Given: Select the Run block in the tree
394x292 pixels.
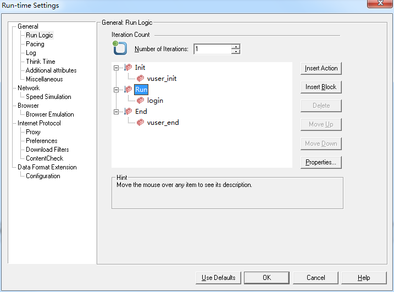Looking at the screenshot, I should click(x=141, y=90).
